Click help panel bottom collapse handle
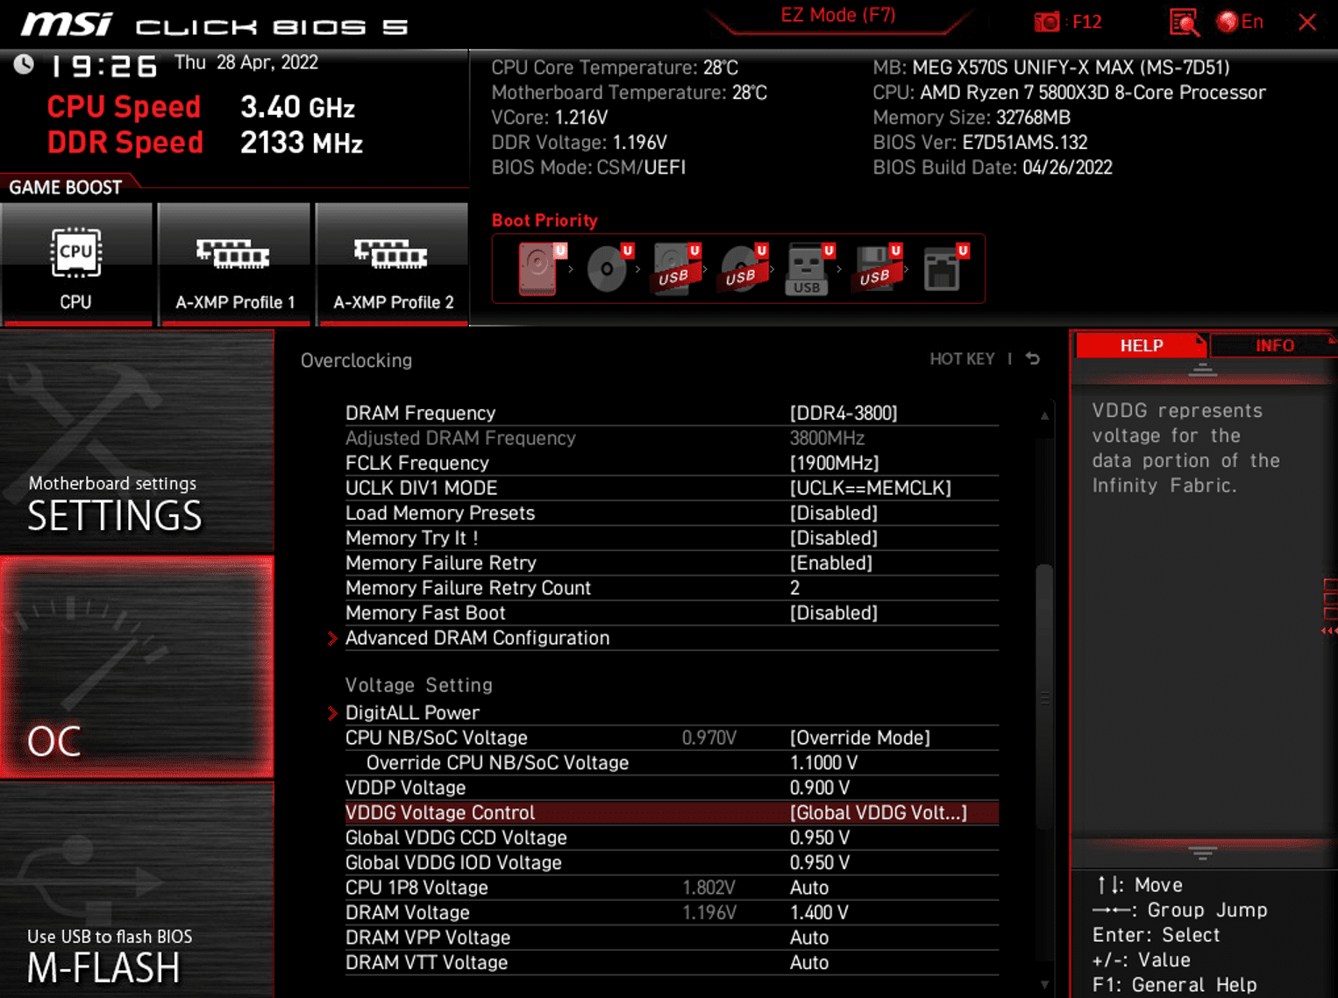 (1202, 853)
